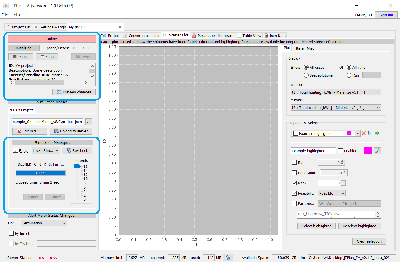Duplicate highlighter using the copy icon

pyautogui.click(x=371, y=133)
